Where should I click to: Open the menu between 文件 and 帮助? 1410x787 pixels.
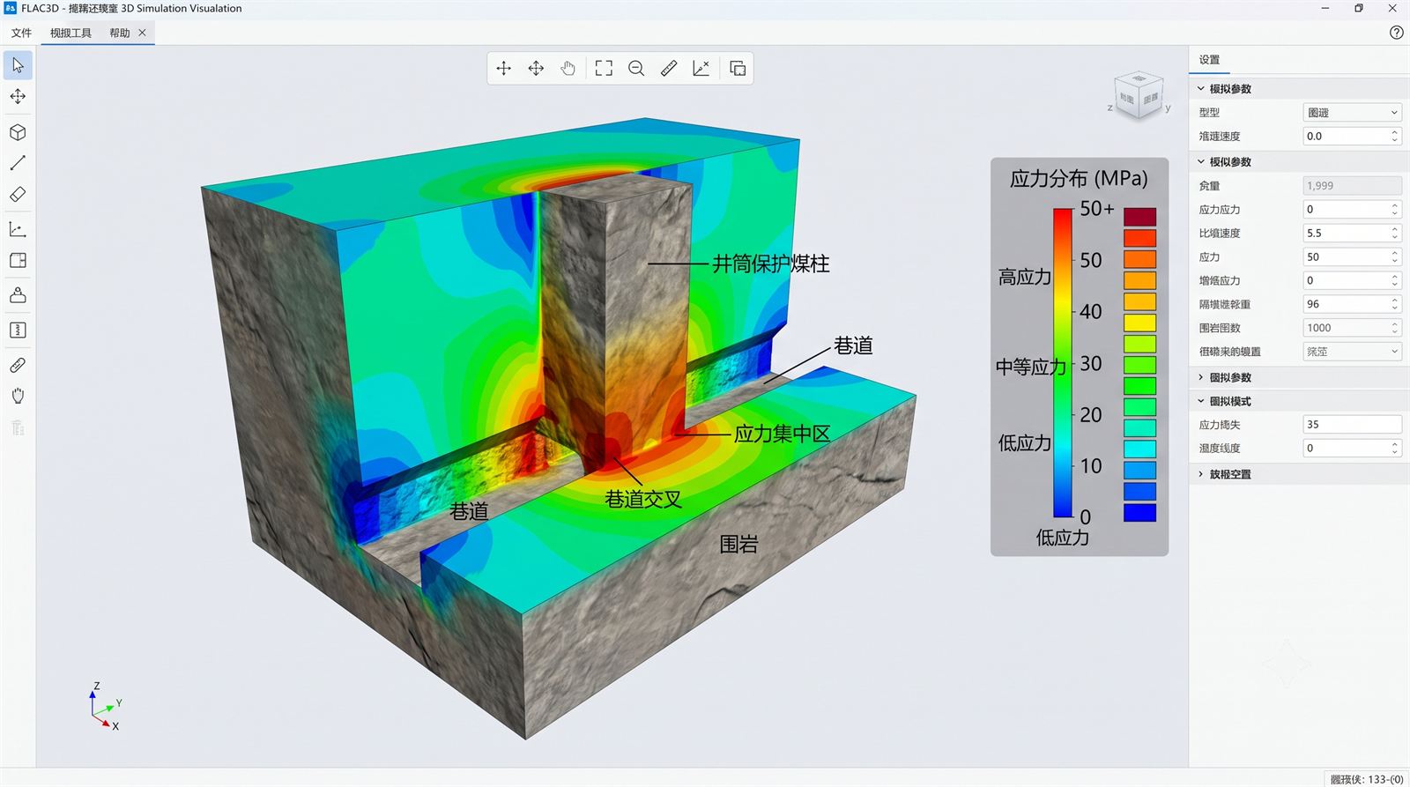click(x=70, y=33)
